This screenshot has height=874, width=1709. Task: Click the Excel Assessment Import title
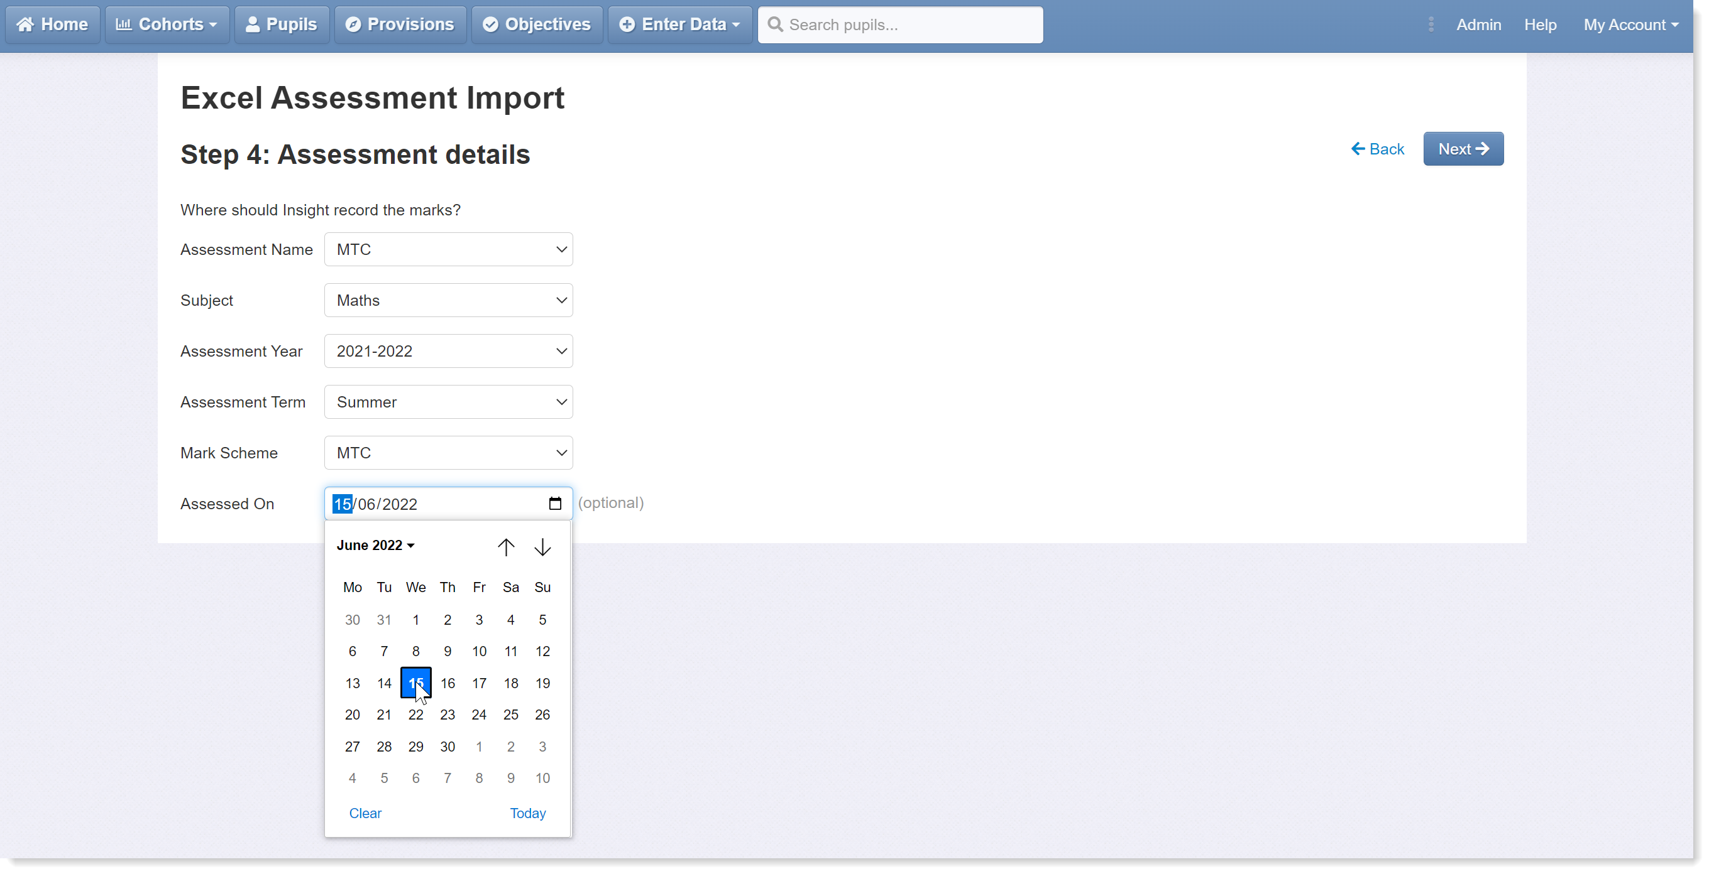(x=372, y=98)
